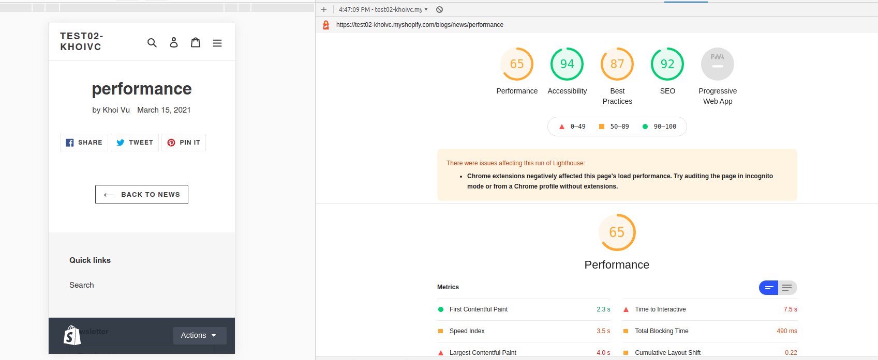Switch metrics to expanded description view

click(x=787, y=288)
